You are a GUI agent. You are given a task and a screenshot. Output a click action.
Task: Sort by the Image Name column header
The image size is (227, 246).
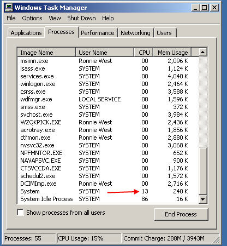tap(46, 53)
